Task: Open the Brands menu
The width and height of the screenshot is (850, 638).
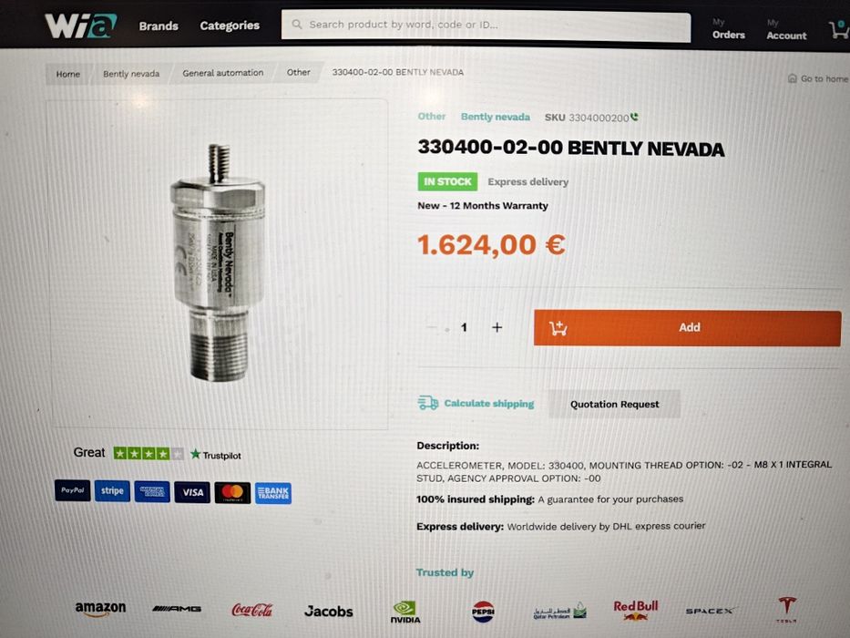Action: [159, 26]
